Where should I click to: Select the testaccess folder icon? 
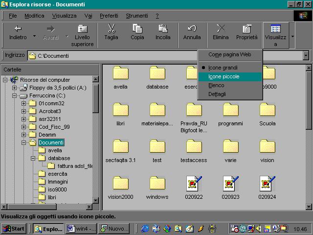click(x=194, y=146)
